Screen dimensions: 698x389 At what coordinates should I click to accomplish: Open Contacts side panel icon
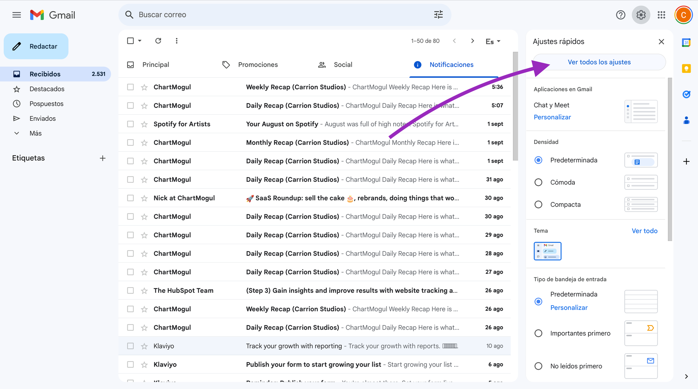tap(686, 120)
